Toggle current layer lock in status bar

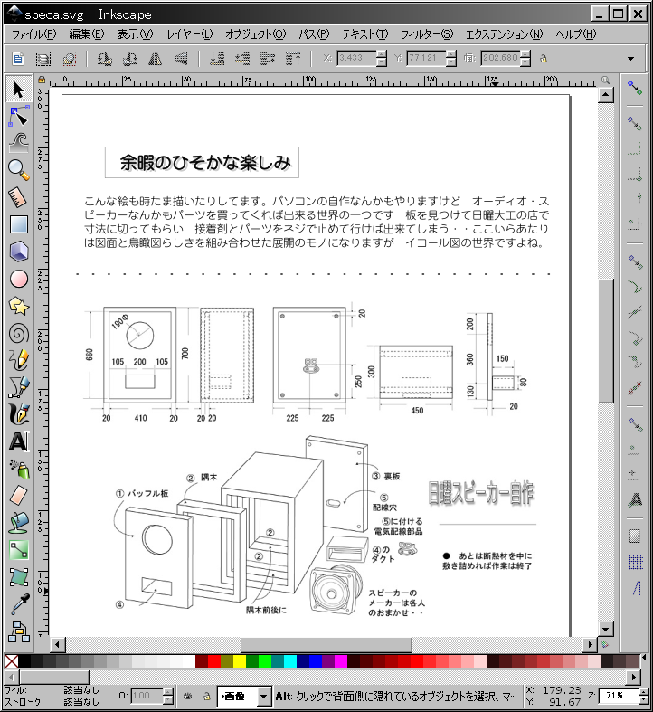click(x=206, y=696)
